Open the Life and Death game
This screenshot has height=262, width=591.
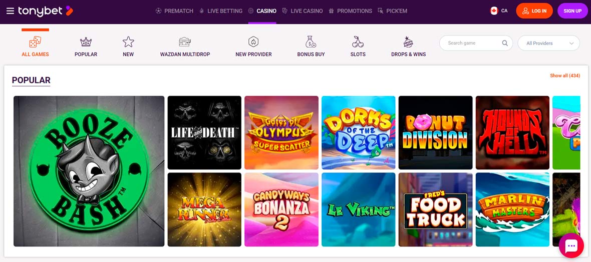(204, 132)
